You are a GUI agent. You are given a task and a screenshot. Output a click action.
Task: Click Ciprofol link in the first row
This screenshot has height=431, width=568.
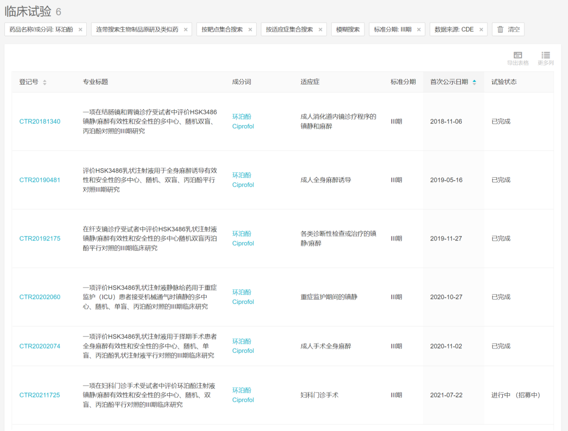(x=243, y=127)
